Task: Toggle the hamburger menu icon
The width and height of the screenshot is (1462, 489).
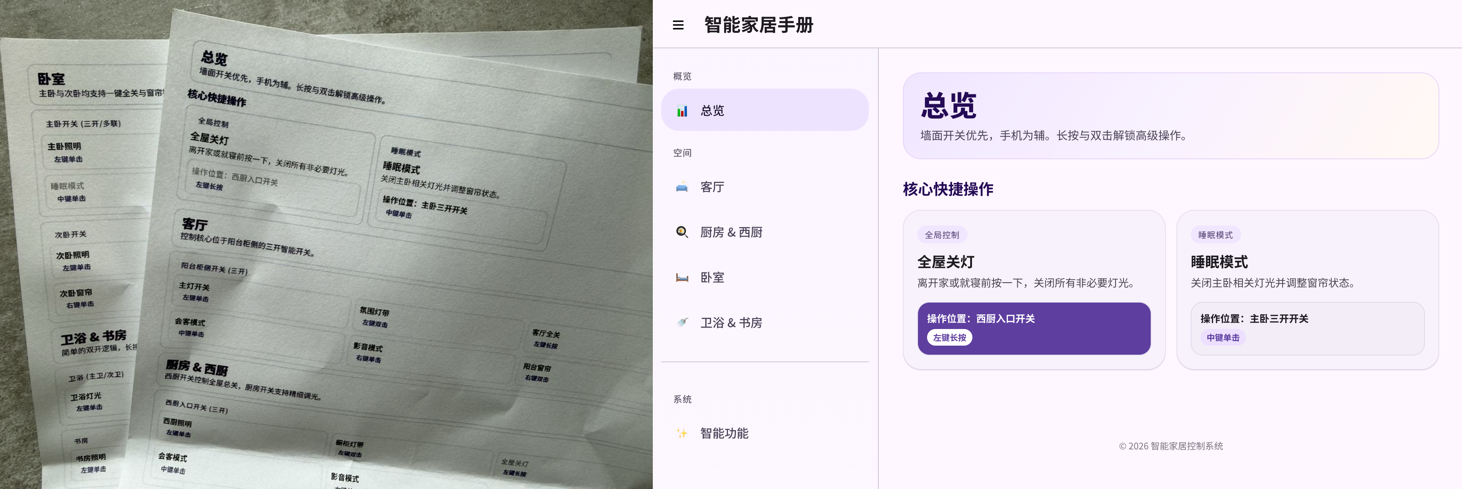Action: click(678, 25)
